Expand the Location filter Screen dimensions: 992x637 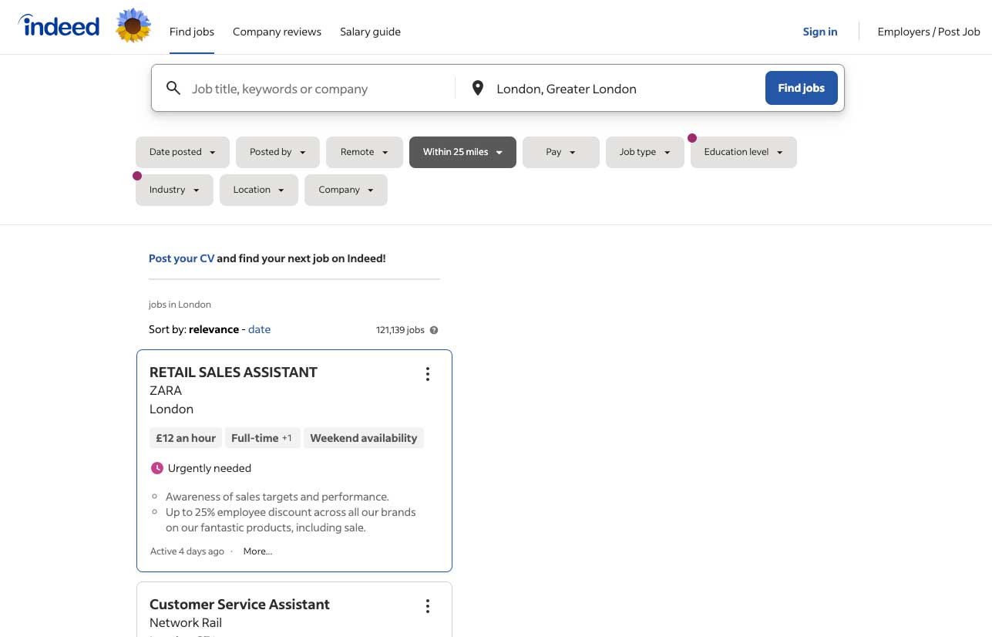coord(259,190)
